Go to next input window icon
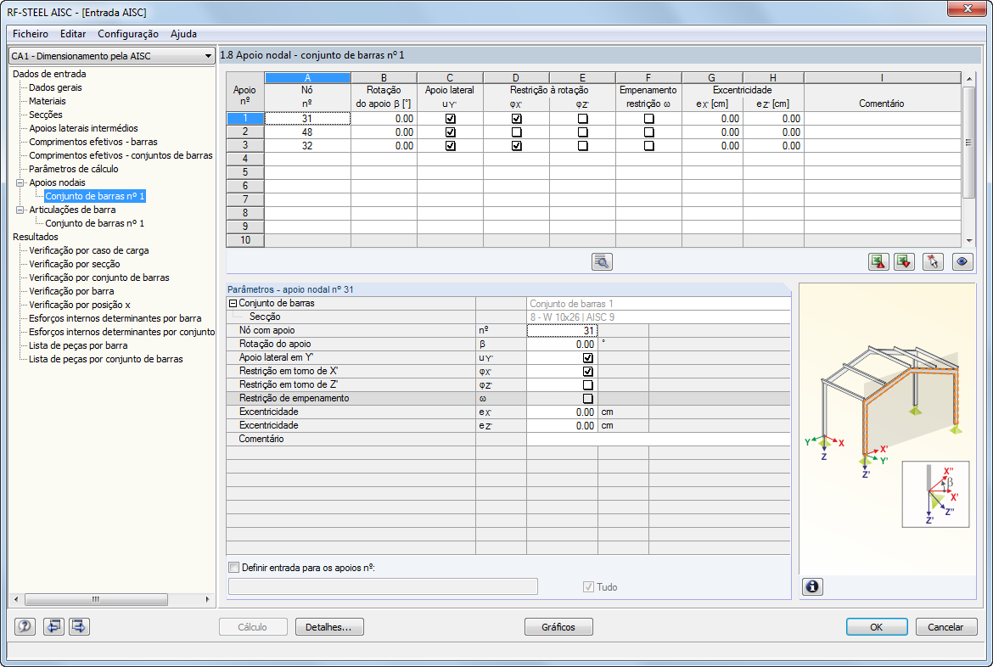 click(79, 626)
